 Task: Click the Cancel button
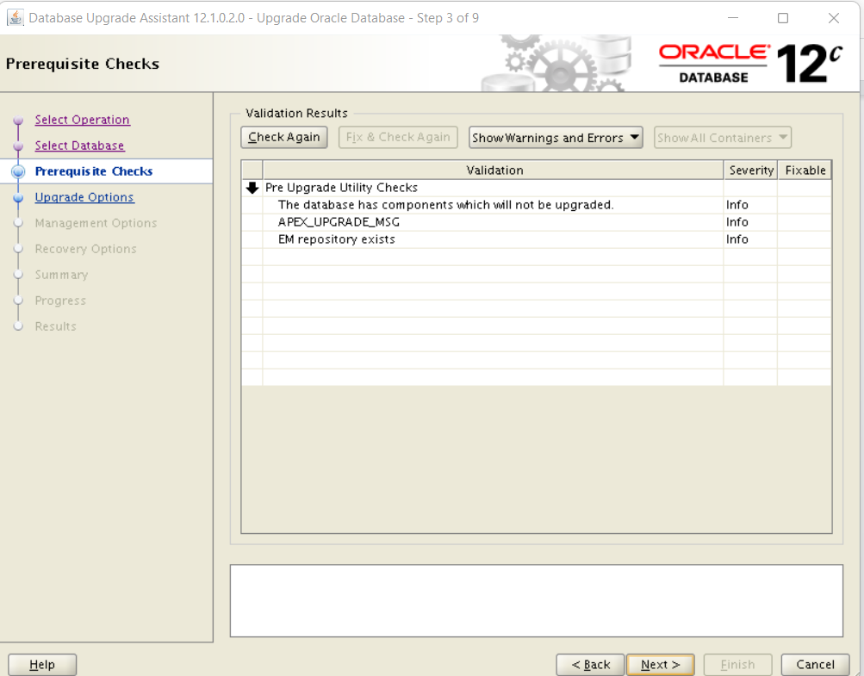click(815, 665)
